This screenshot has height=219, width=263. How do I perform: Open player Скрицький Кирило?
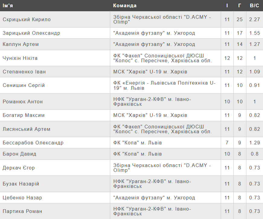pyautogui.click(x=27, y=19)
